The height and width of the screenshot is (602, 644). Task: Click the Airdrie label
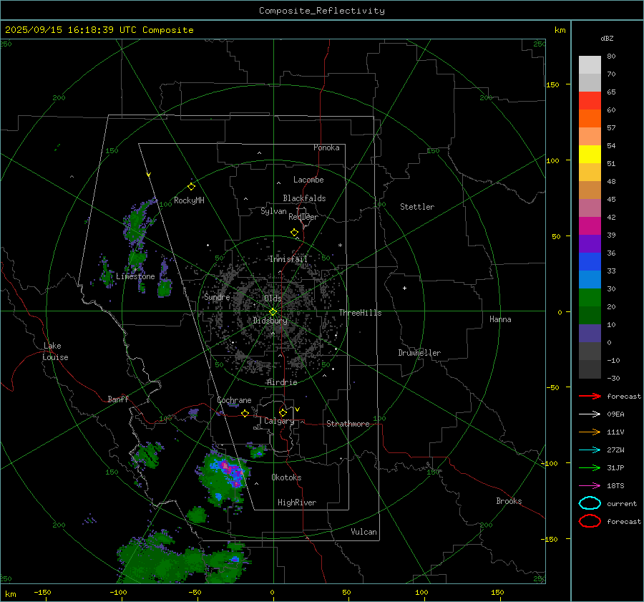click(x=282, y=382)
